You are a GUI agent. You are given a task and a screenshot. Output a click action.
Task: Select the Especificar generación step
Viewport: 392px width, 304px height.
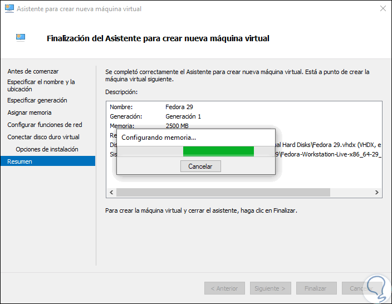[37, 100]
